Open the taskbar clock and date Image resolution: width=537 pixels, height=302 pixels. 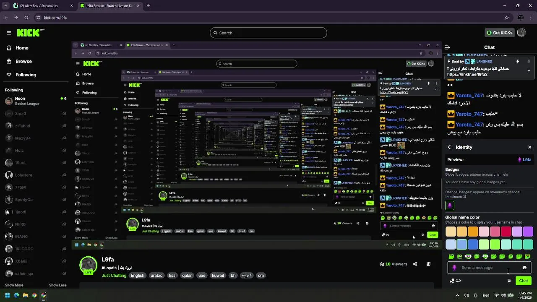525,295
